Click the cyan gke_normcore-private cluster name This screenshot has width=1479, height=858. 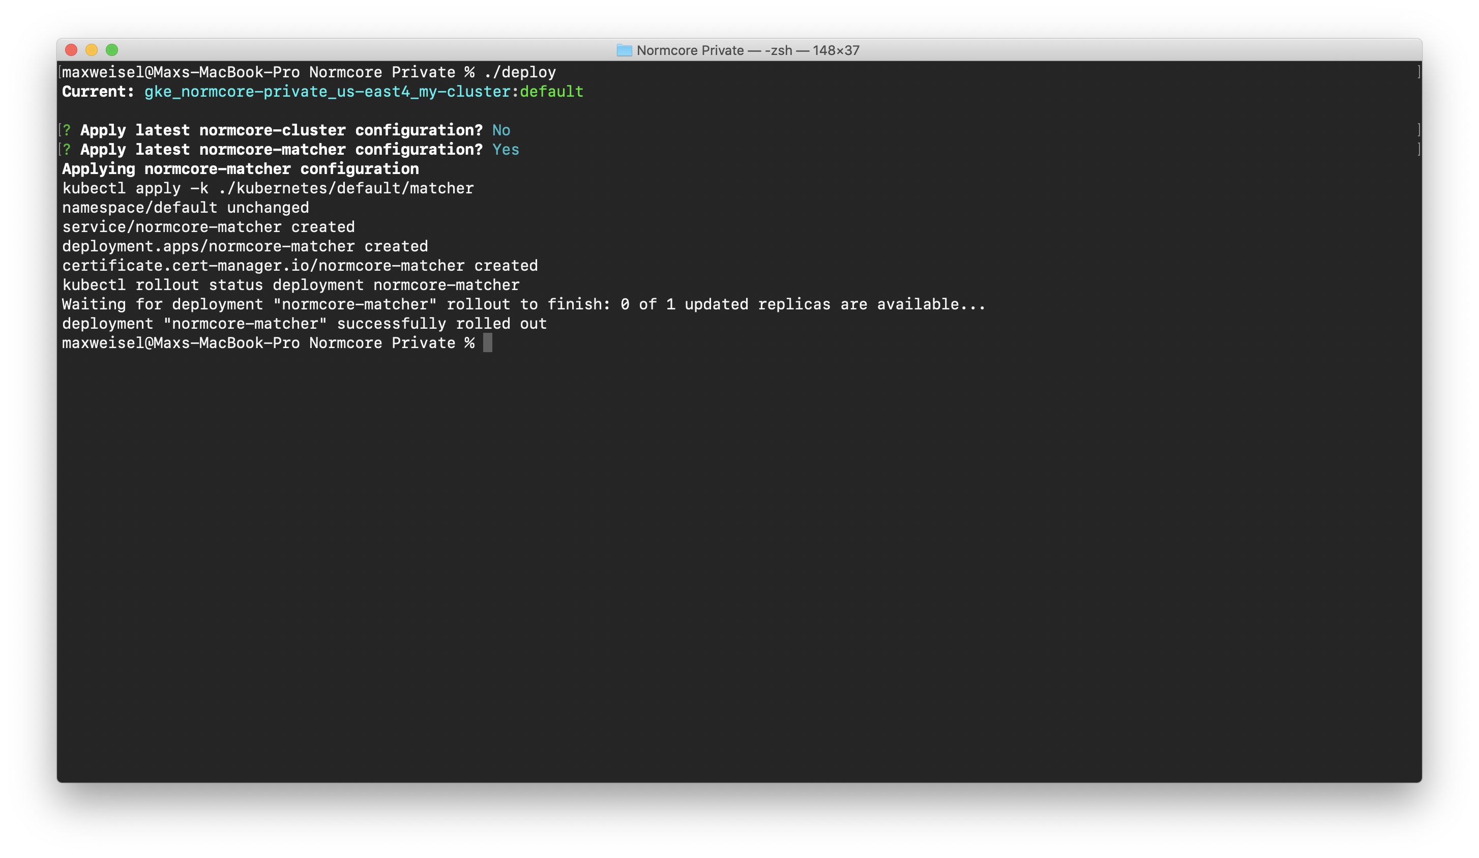pos(327,92)
